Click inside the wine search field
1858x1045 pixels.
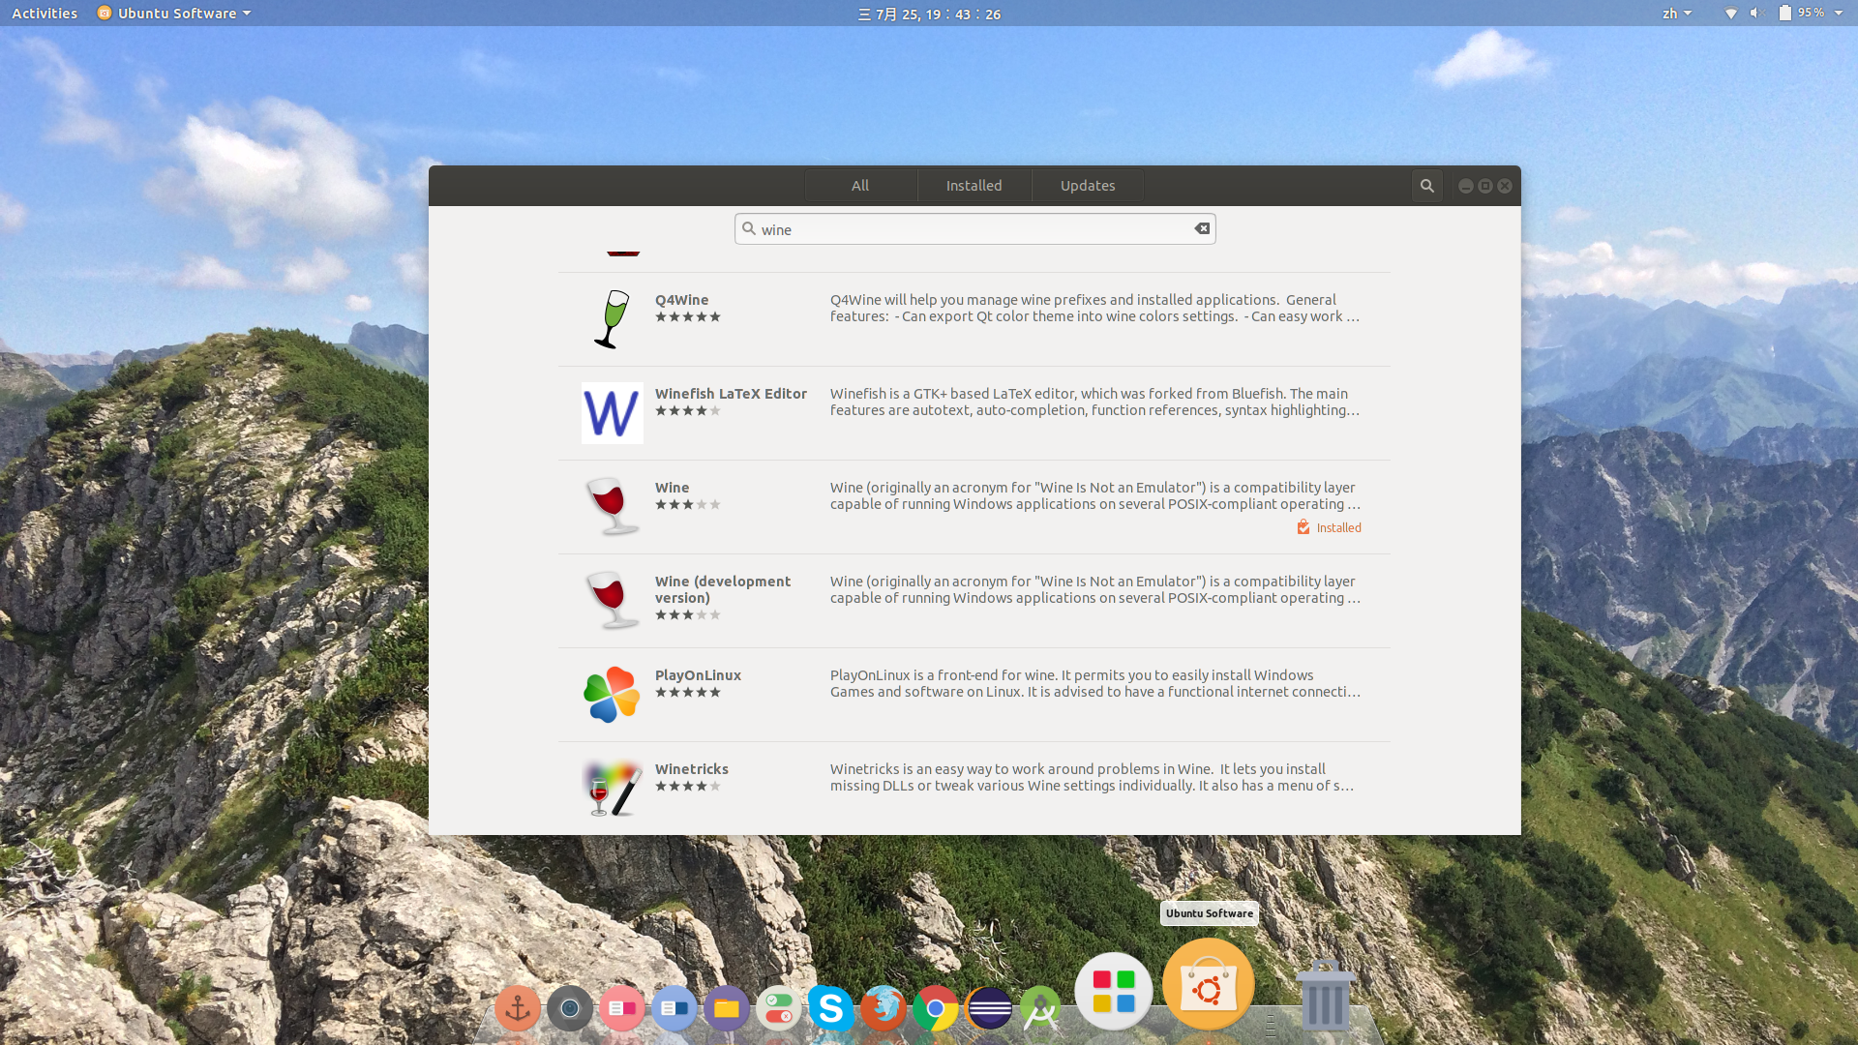pos(974,229)
